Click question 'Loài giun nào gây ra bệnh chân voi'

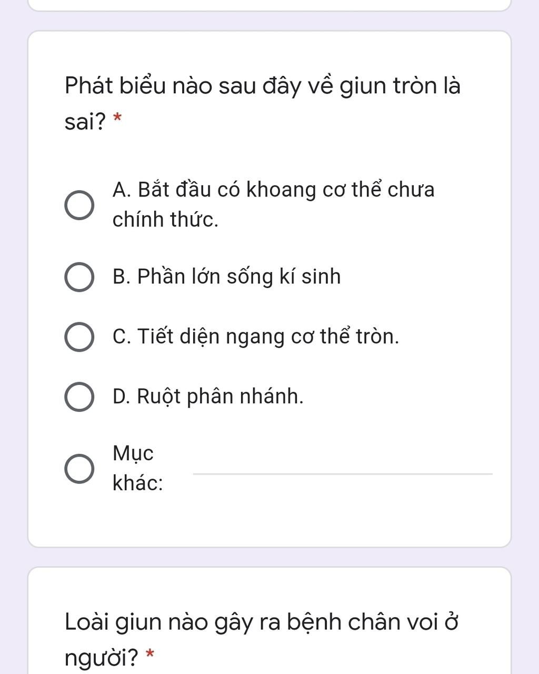252,622
